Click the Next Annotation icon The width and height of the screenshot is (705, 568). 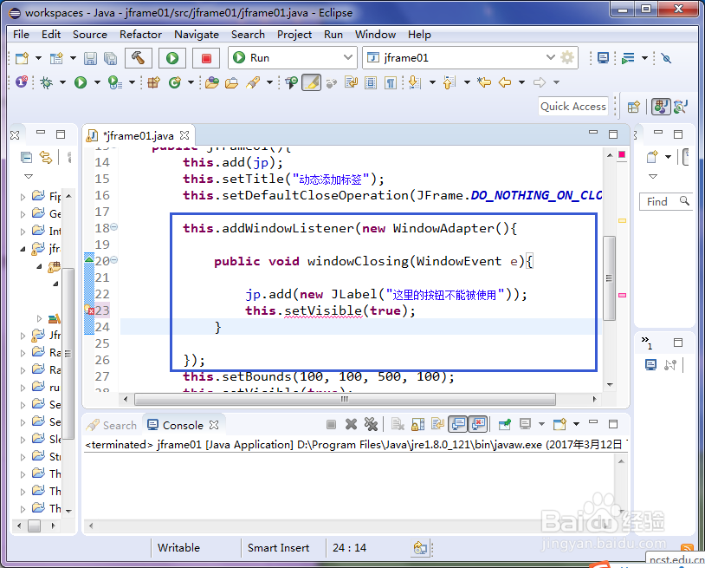(415, 82)
